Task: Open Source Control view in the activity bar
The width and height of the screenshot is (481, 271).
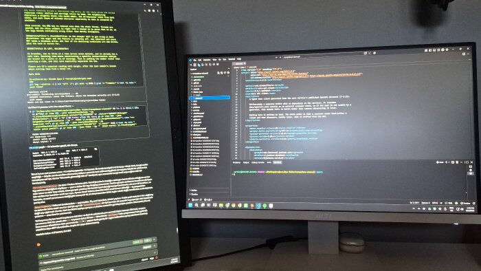Action: click(x=199, y=65)
